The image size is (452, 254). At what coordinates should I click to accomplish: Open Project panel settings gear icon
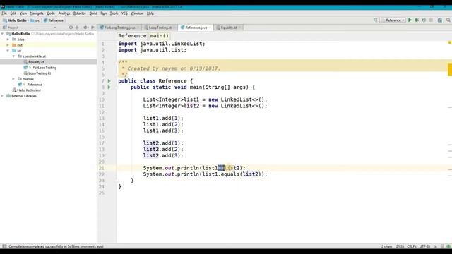pyautogui.click(x=85, y=28)
